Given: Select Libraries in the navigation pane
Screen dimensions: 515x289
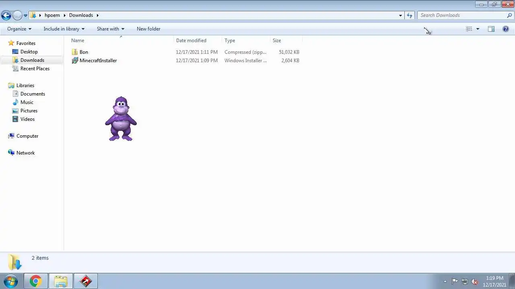Looking at the screenshot, I should pos(25,85).
